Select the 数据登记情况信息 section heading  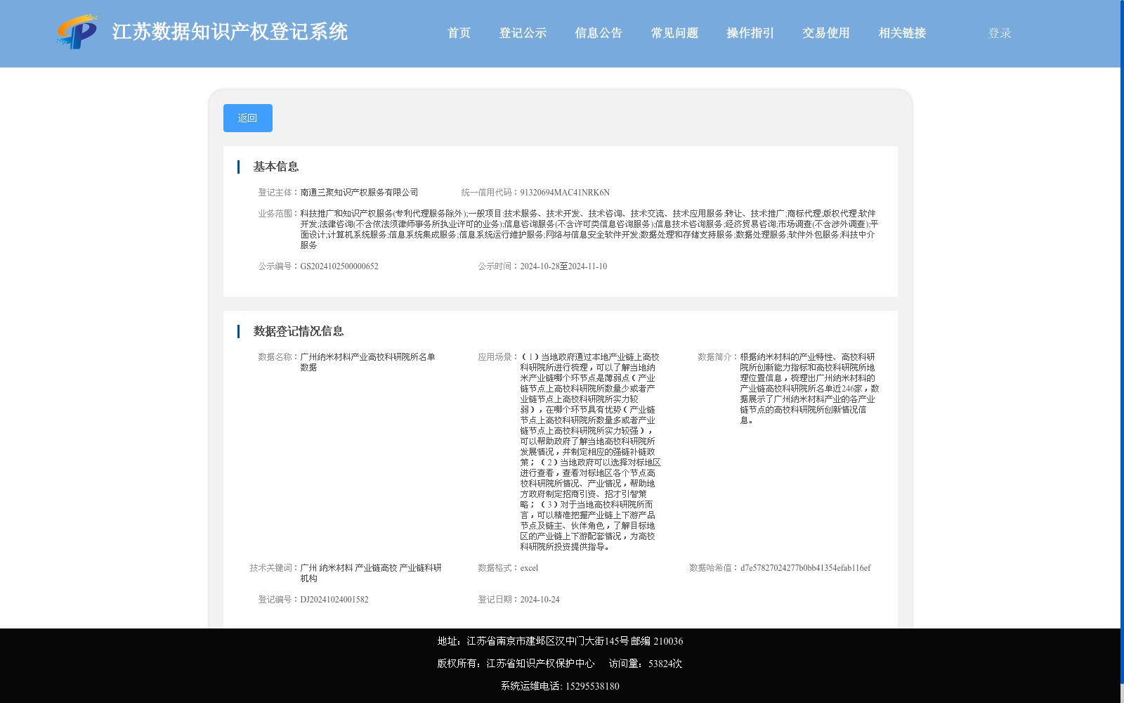coord(299,331)
